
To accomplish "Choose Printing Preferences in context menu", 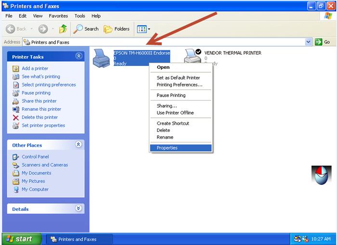I will tap(181, 85).
